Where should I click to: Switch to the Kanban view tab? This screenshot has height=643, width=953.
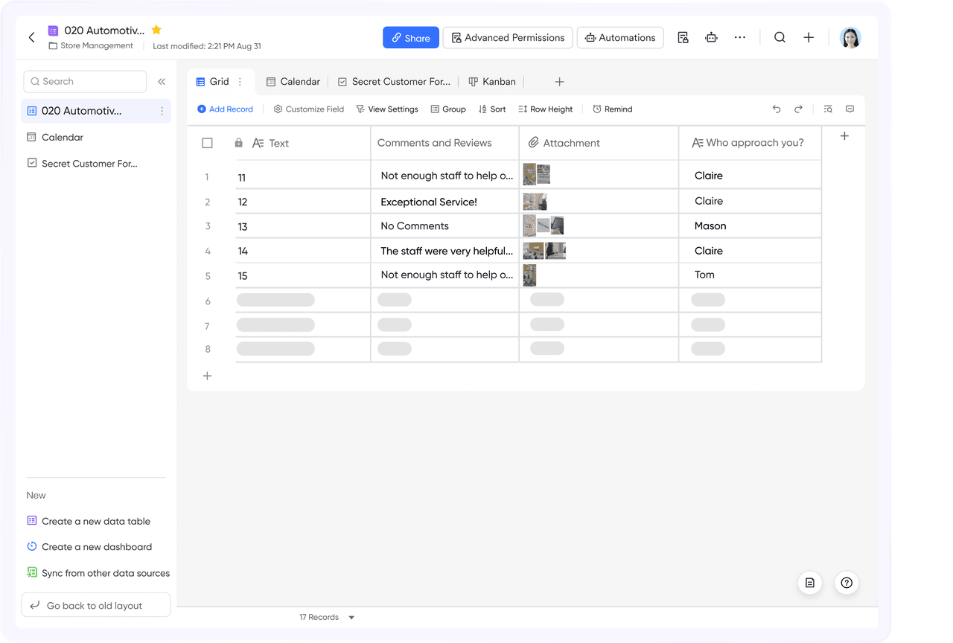[492, 82]
